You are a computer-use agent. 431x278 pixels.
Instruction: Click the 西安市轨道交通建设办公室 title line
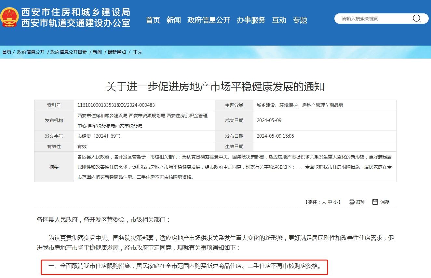coord(76,23)
